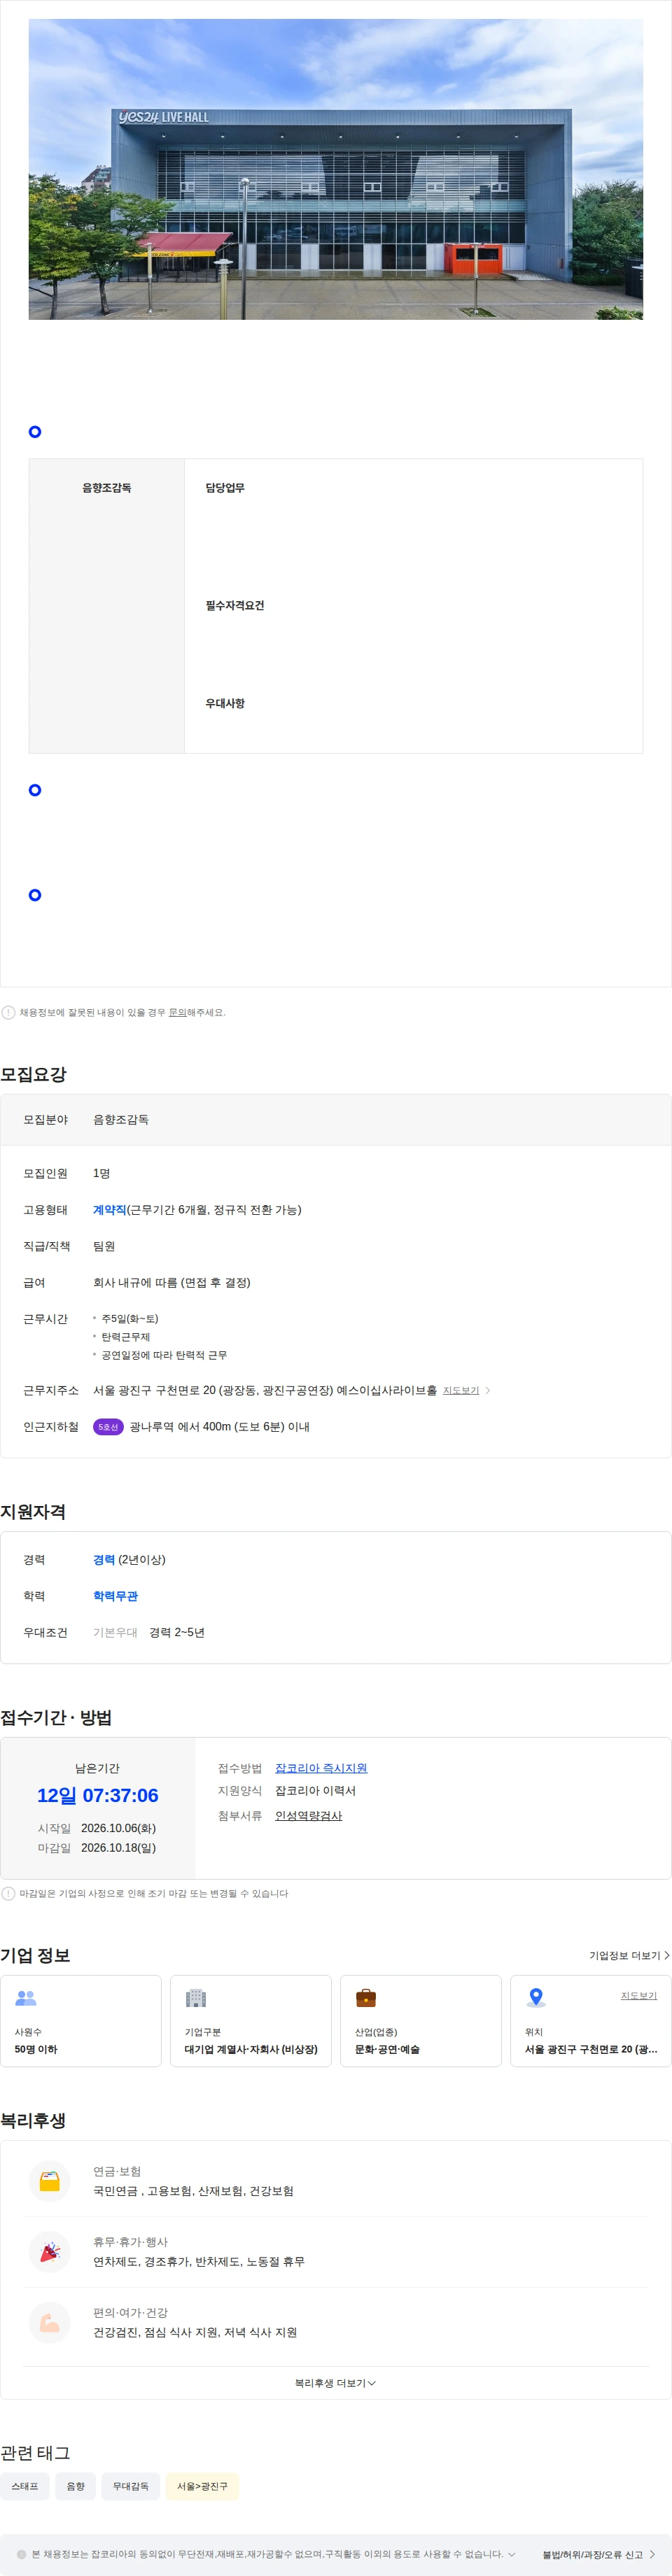Select the 무대감독 tag
The image size is (672, 2576).
pyautogui.click(x=131, y=2486)
